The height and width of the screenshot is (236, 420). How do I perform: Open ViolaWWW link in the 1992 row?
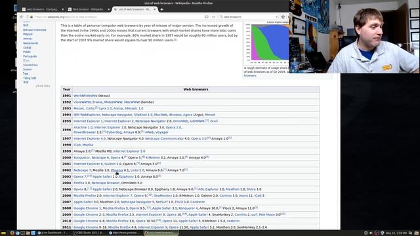(82, 102)
